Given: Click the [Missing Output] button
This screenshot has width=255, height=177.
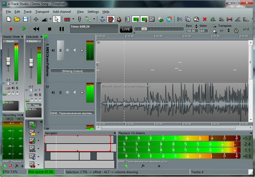Looking at the screenshot, I should point(72,71).
